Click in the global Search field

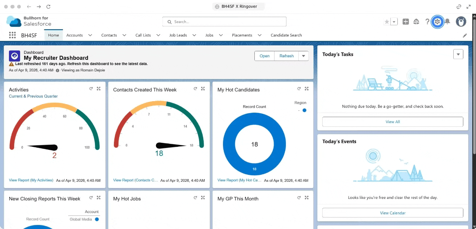click(224, 22)
